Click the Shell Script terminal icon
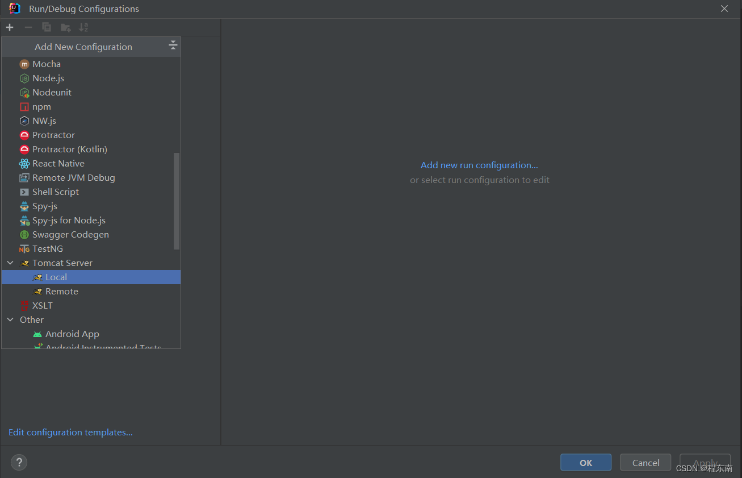The width and height of the screenshot is (742, 478). coord(24,192)
